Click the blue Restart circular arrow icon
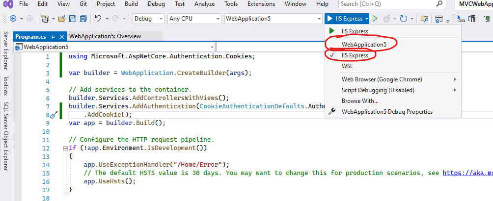This screenshot has height=201, width=493. (x=404, y=19)
